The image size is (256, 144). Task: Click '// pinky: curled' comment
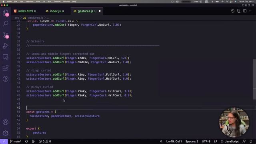pos(40,87)
